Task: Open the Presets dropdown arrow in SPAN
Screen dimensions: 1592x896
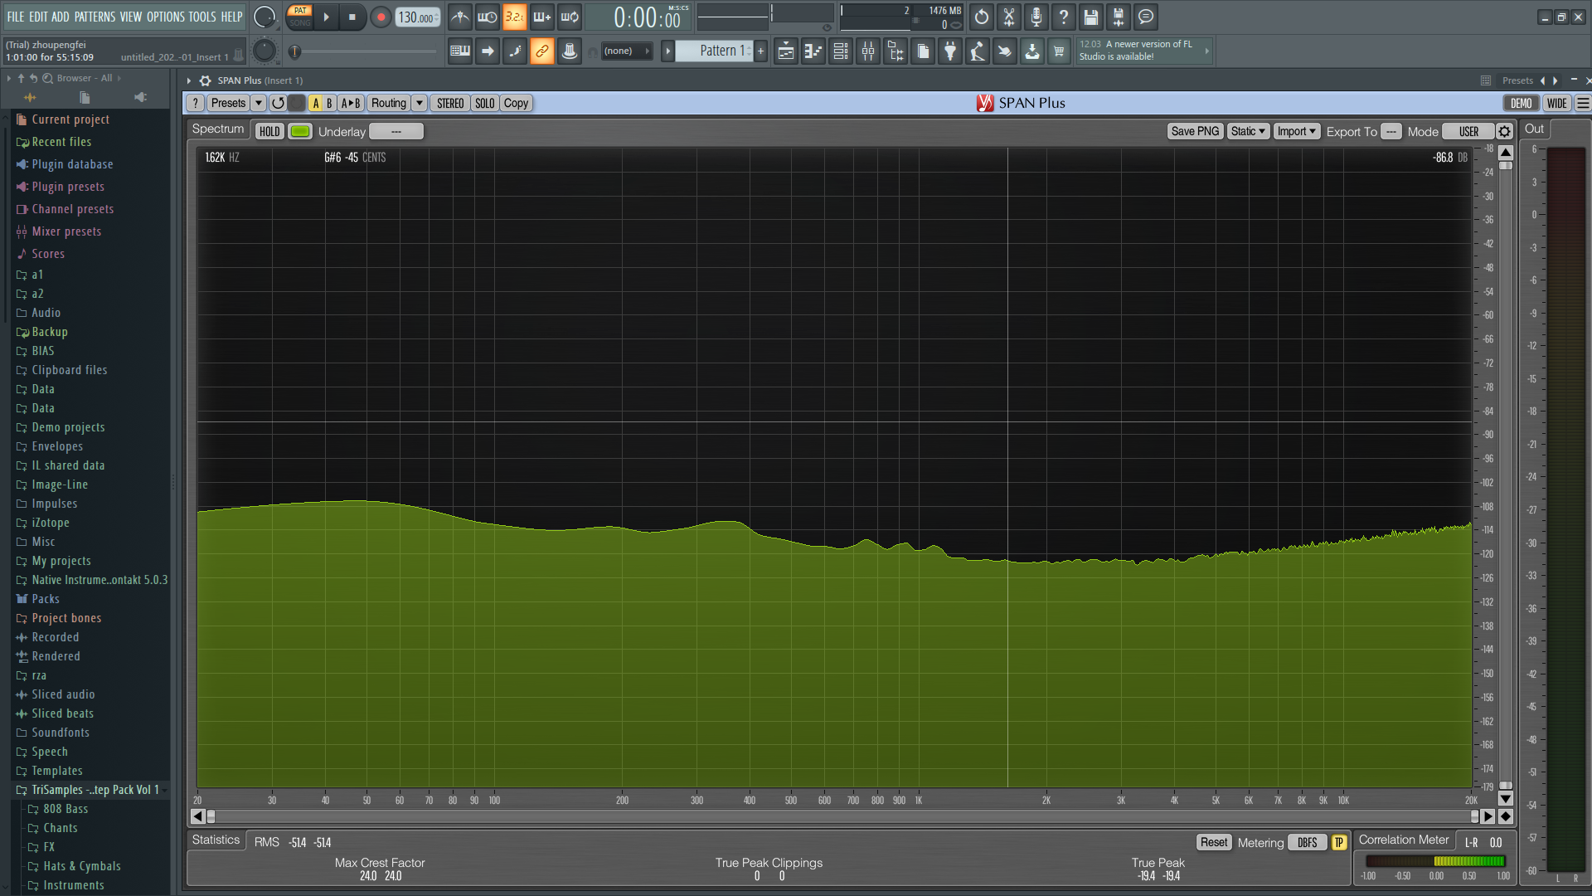Action: 258,103
